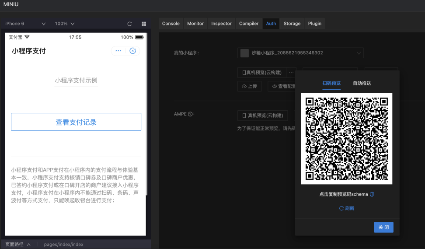Screen dimensions: 425x249
Task: Expand the 页面路径 chevron
Action: click(x=29, y=245)
